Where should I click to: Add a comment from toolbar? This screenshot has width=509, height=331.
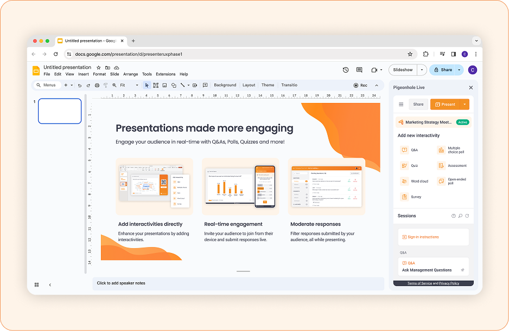205,85
